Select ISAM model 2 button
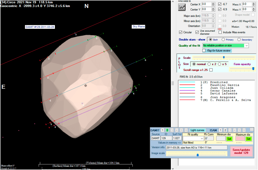Viewport: 258px width, 170px height. click(x=225, y=130)
